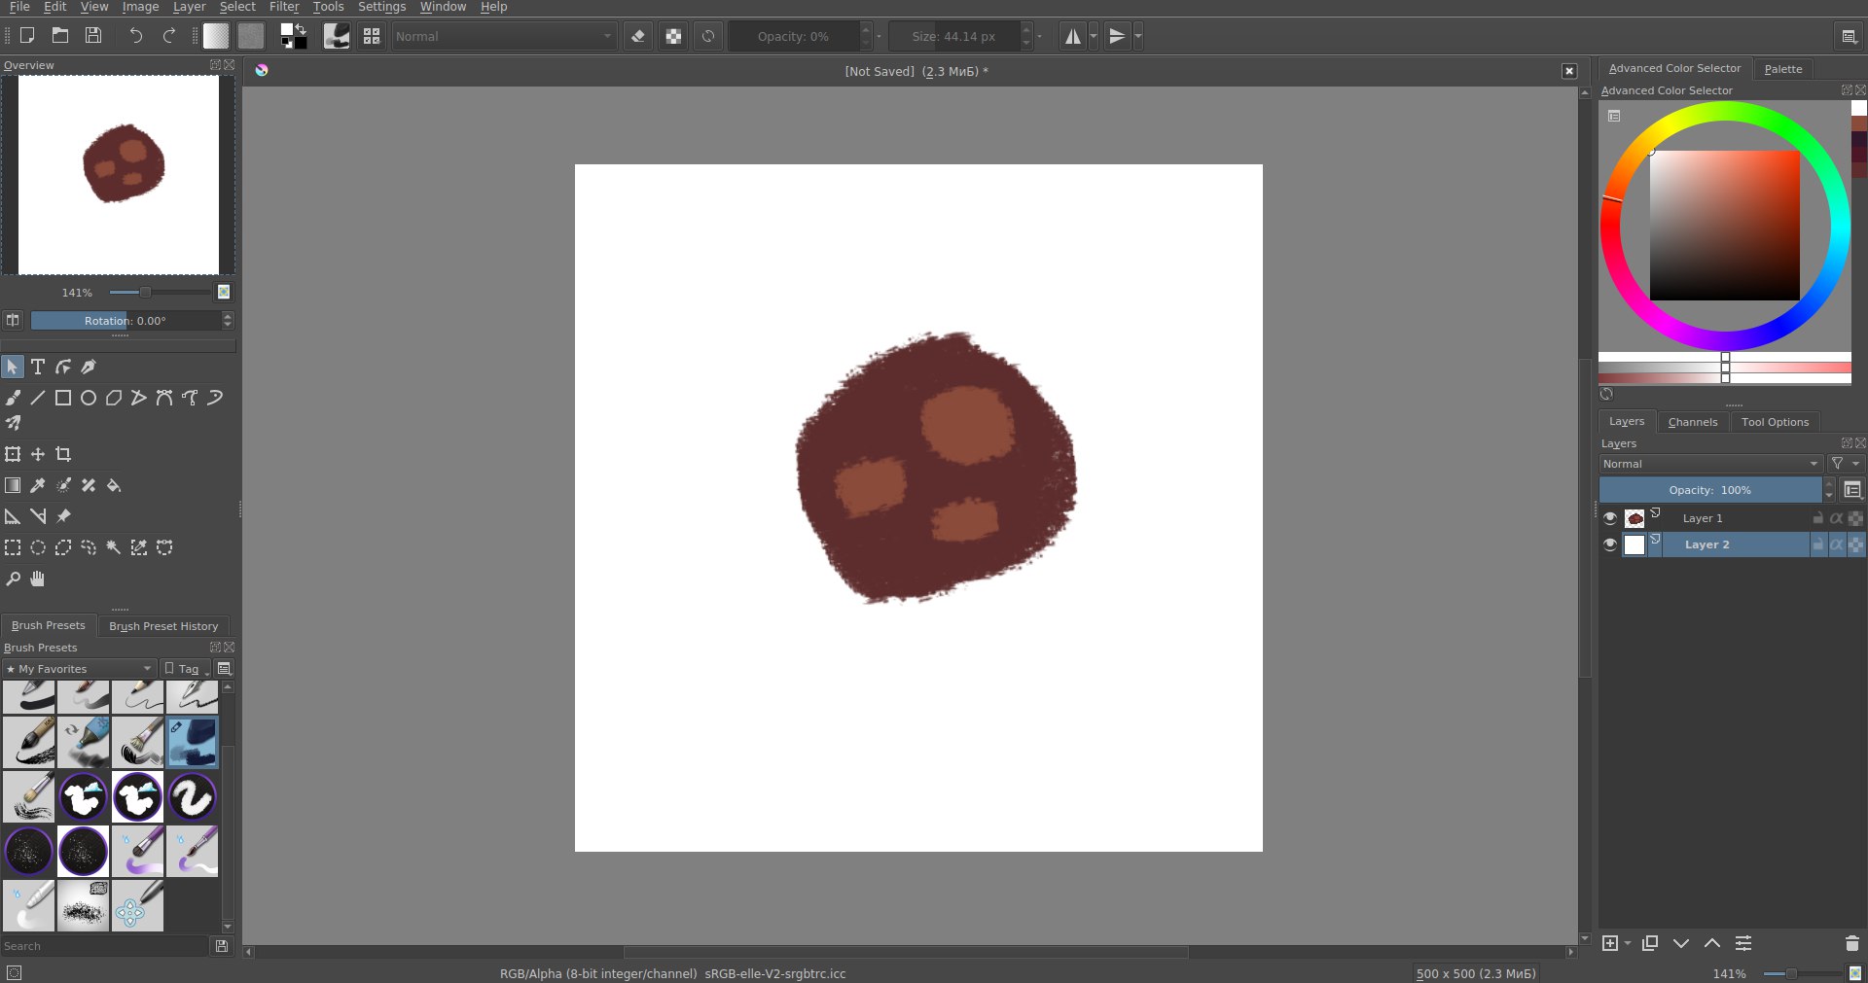Delete the selected layer with trash icon
Viewport: 1868px width, 983px height.
pyautogui.click(x=1851, y=943)
